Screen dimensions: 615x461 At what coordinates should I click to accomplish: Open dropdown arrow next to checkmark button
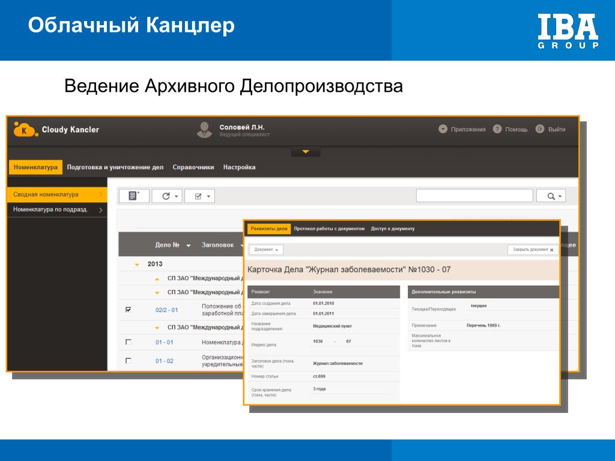tap(208, 196)
